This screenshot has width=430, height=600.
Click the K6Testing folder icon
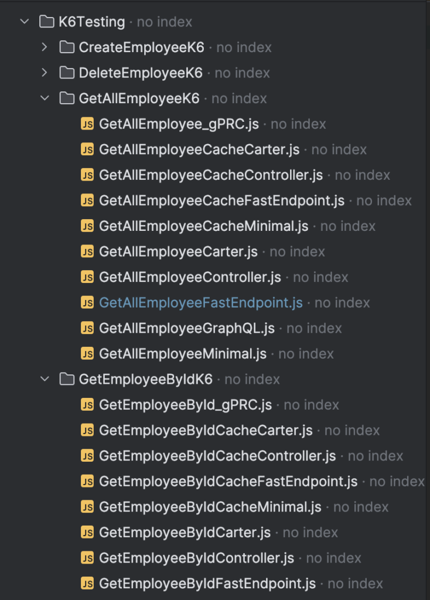47,22
